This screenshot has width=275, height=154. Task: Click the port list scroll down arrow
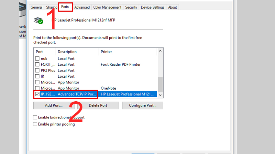click(x=160, y=95)
